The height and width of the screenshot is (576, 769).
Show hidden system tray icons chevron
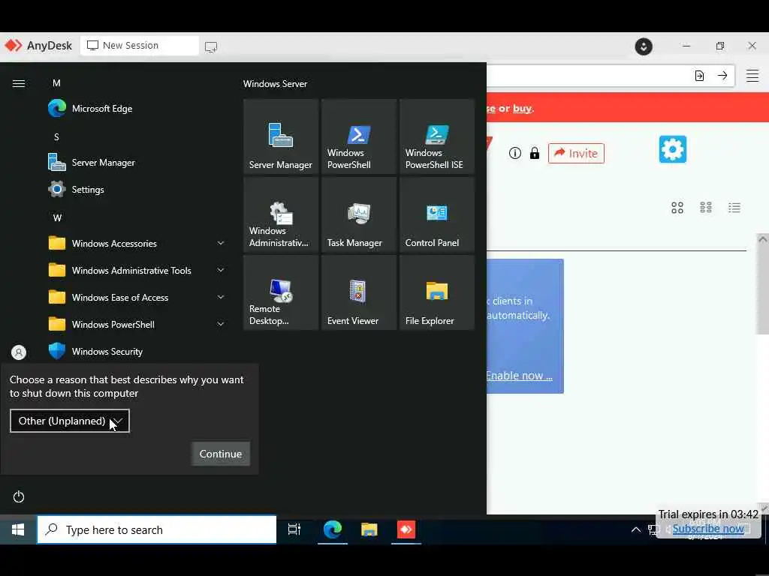coord(635,529)
